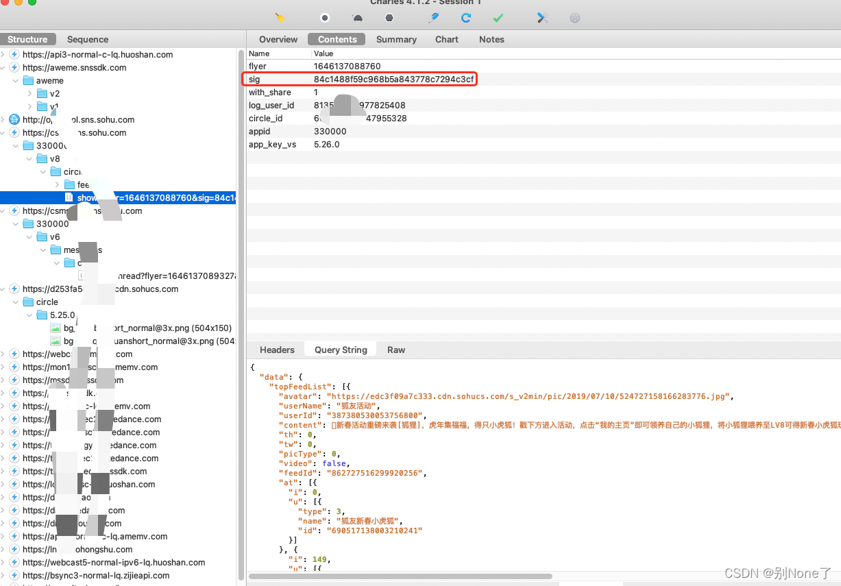Viewport: 841px width, 586px height.
Task: Collapse the v6 folder
Action: click(x=29, y=236)
